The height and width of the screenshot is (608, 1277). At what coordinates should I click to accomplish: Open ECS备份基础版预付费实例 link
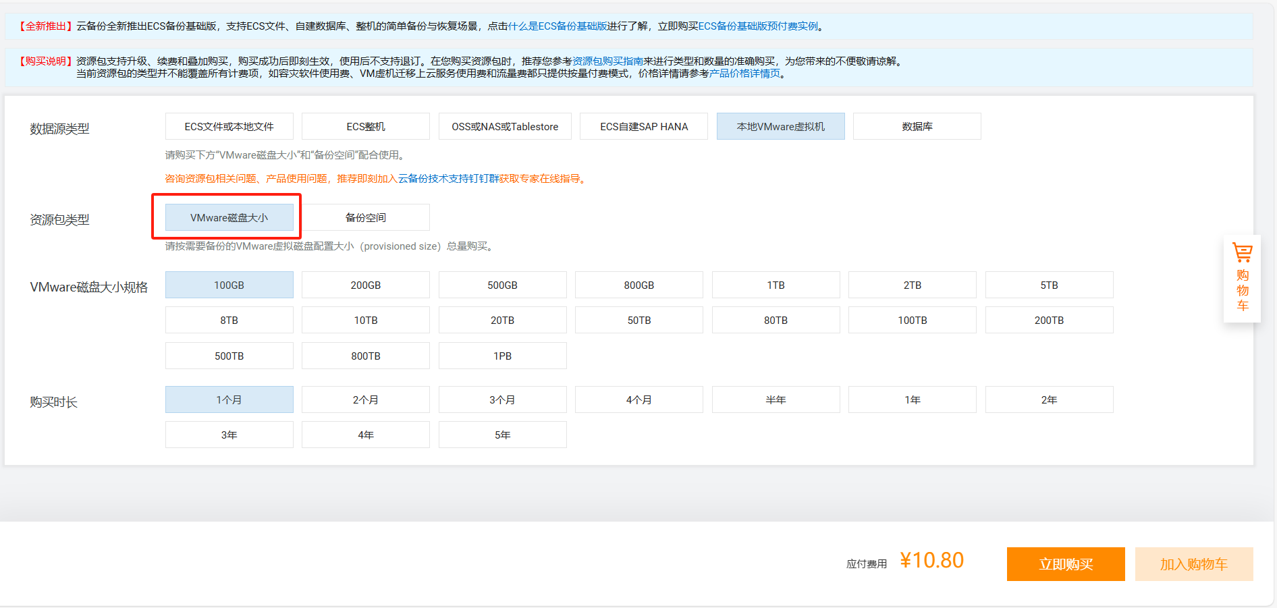click(758, 26)
